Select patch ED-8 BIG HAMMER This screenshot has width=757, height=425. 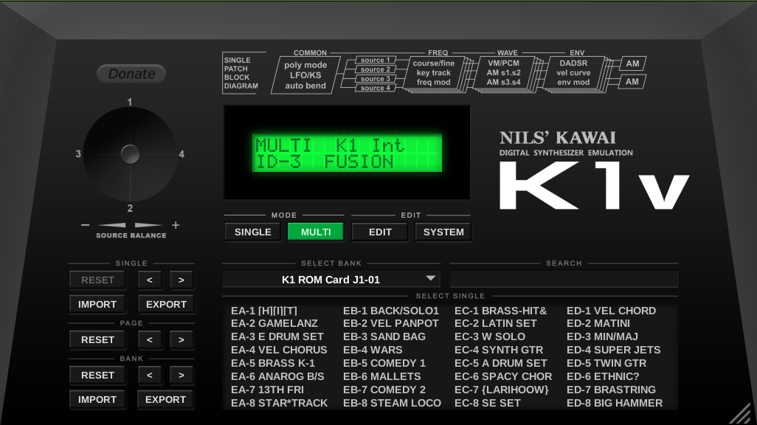615,403
